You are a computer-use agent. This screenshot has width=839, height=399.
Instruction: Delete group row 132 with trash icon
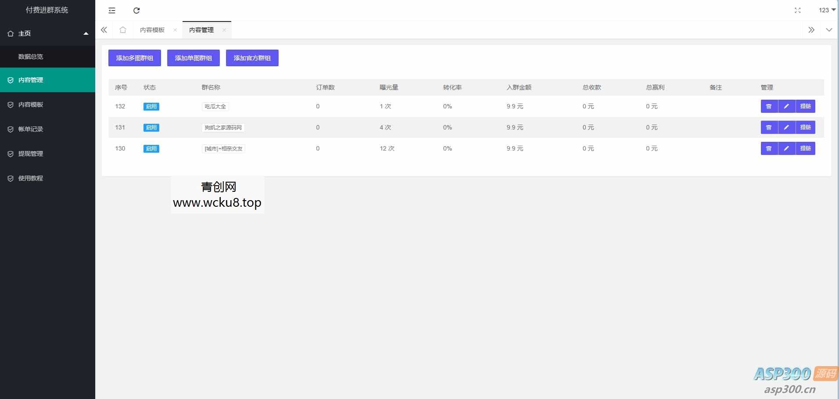point(769,106)
